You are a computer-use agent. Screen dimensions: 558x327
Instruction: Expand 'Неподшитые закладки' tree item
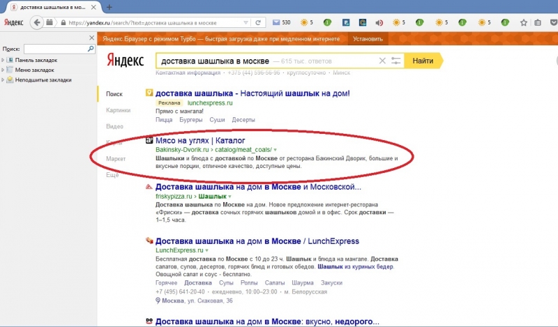point(3,80)
